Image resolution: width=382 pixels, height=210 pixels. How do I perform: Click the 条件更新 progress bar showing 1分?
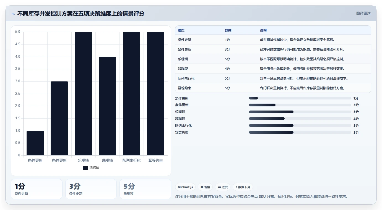tap(300, 98)
